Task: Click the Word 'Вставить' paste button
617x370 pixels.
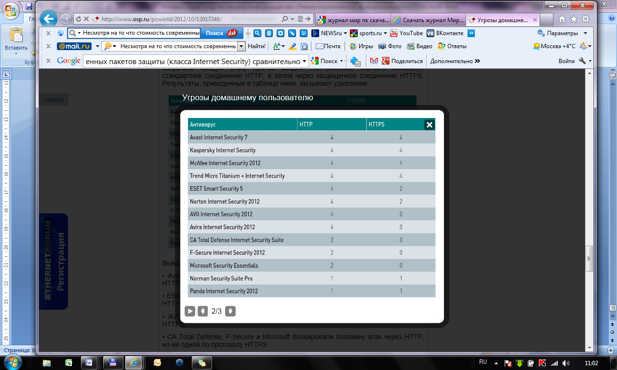Action: tap(16, 40)
